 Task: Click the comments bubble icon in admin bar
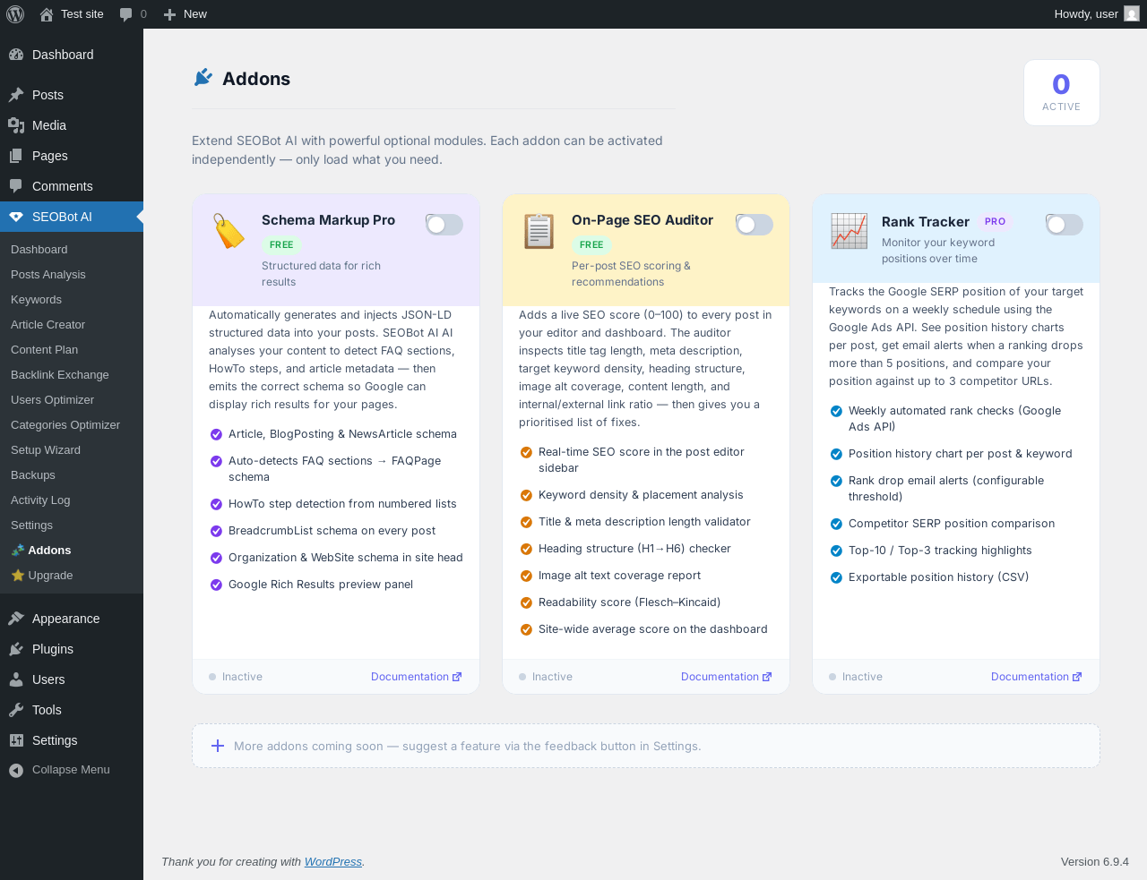click(126, 14)
